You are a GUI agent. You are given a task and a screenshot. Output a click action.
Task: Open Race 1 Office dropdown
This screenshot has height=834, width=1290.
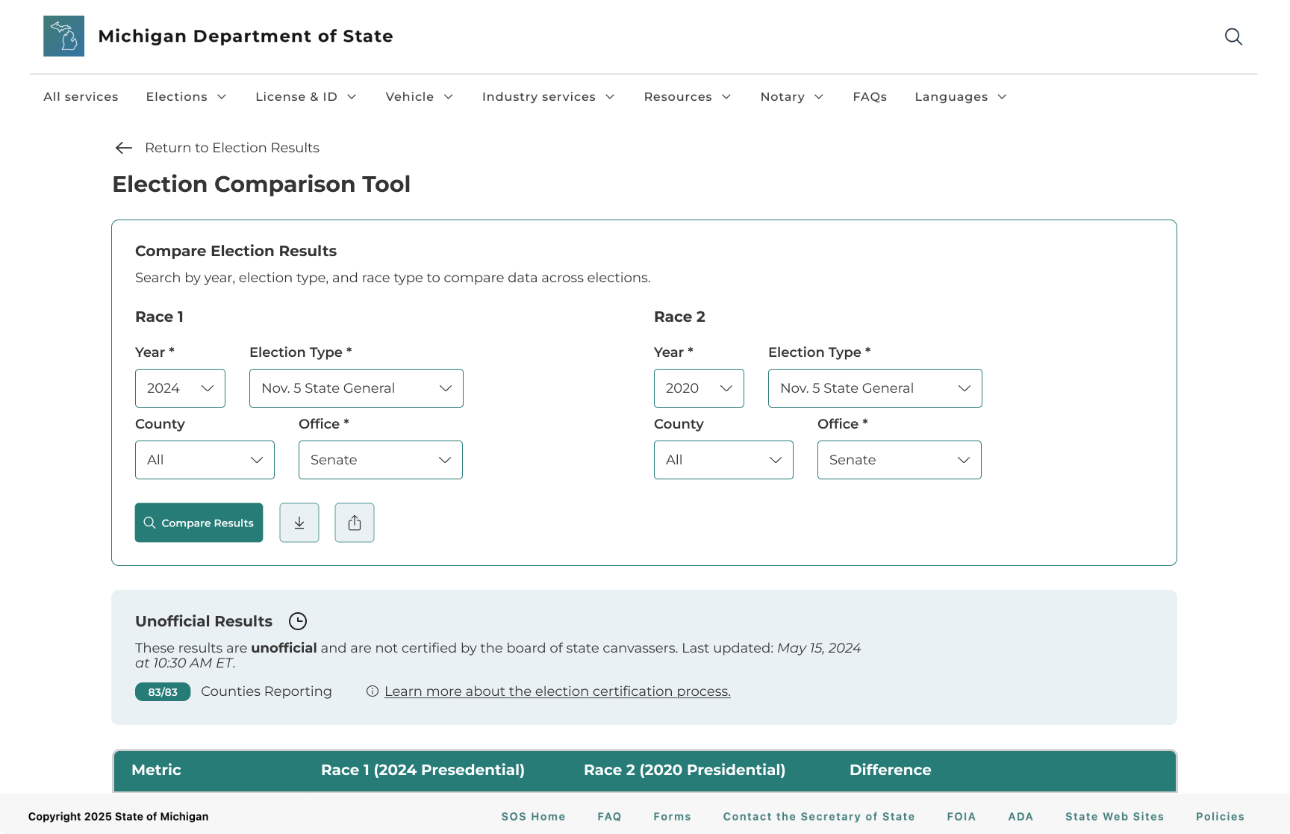[381, 460]
